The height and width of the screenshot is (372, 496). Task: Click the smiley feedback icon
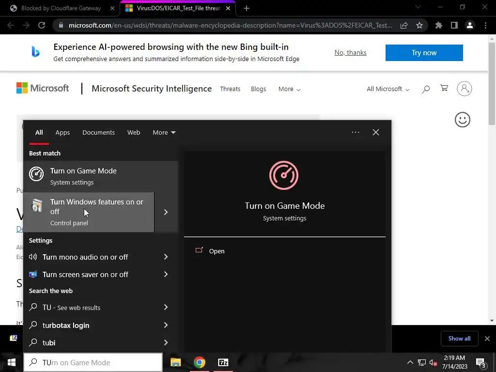coord(462,120)
